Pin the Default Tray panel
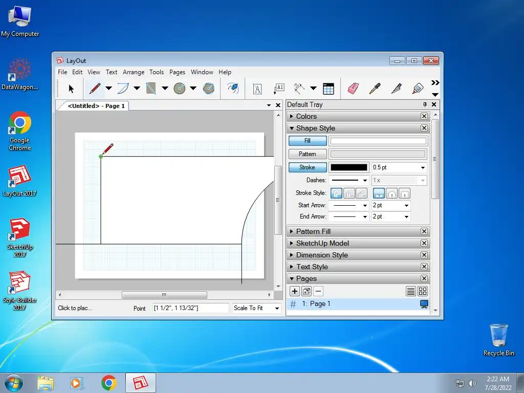This screenshot has width=524, height=393. click(x=425, y=104)
